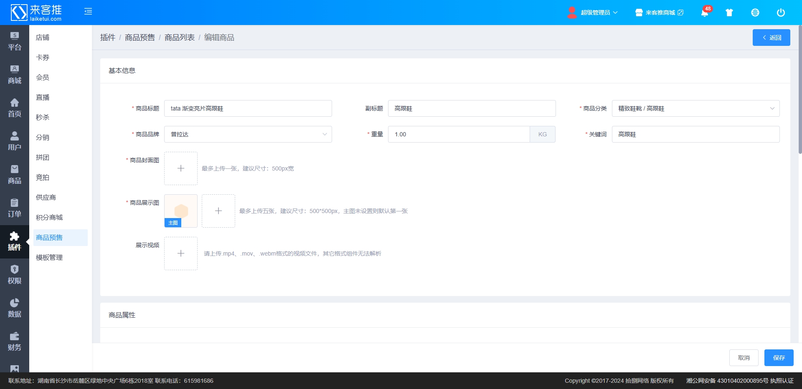Click the power logout icon
802x389 pixels.
tap(780, 13)
